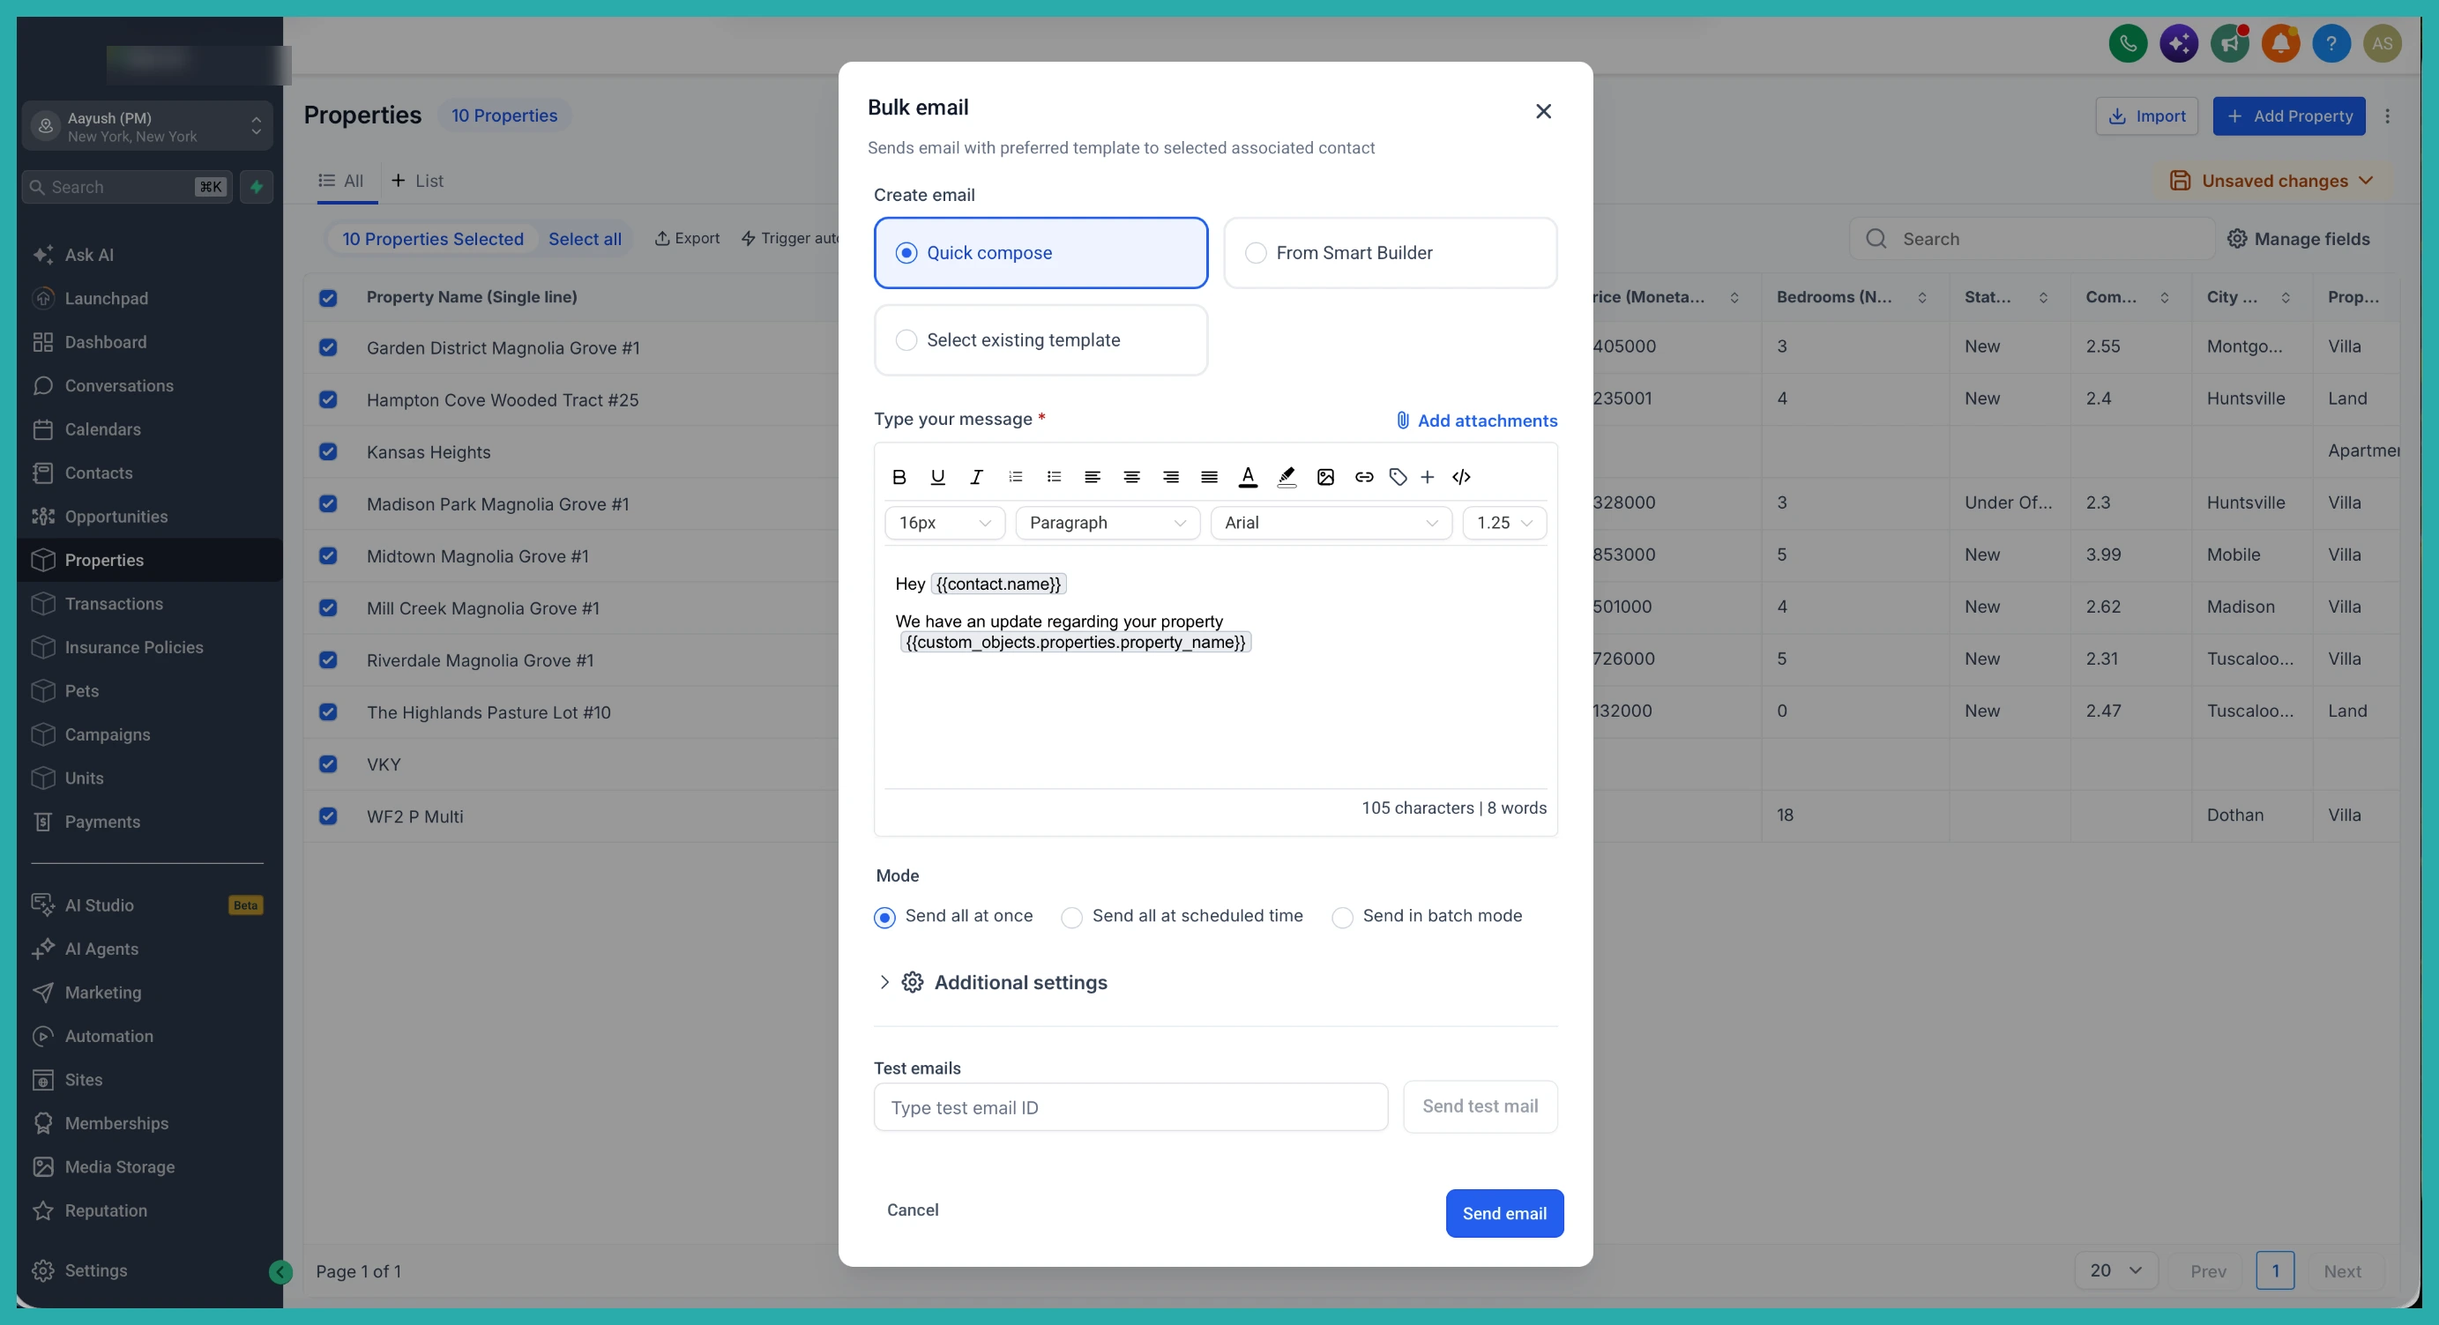This screenshot has height=1325, width=2439.
Task: Open text color picker in editor toolbar
Action: pos(1248,477)
